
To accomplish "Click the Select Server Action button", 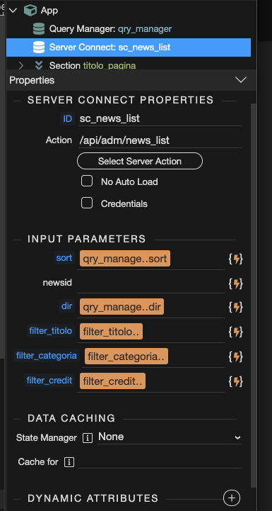I will (x=140, y=161).
